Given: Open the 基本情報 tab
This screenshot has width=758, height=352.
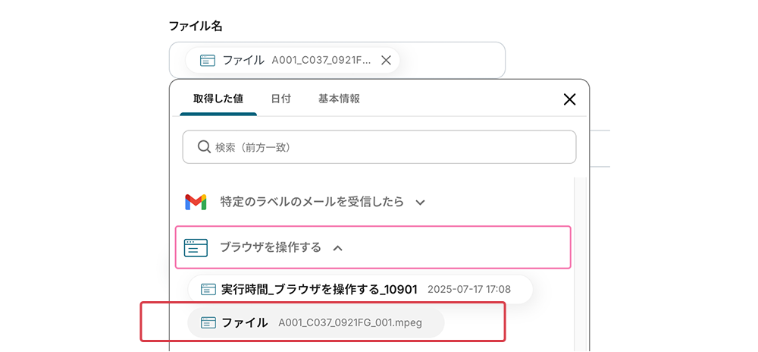Looking at the screenshot, I should pyautogui.click(x=339, y=99).
